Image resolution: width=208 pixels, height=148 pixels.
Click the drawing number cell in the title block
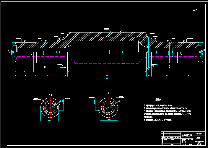coord(199,134)
